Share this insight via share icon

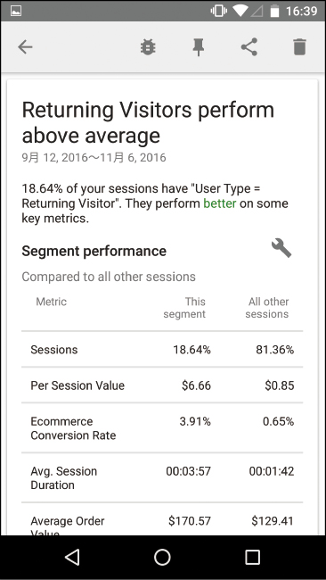click(x=249, y=47)
